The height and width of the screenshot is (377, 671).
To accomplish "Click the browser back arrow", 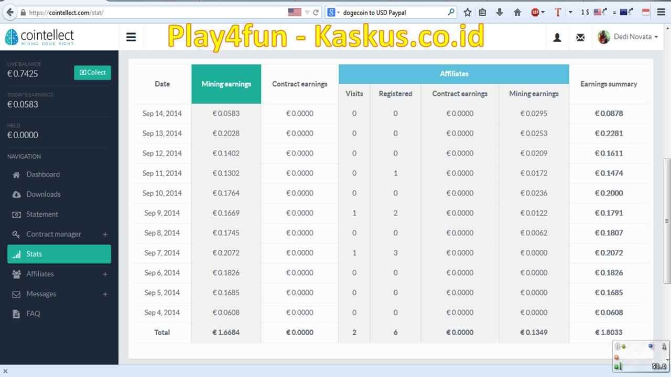I will (x=9, y=12).
